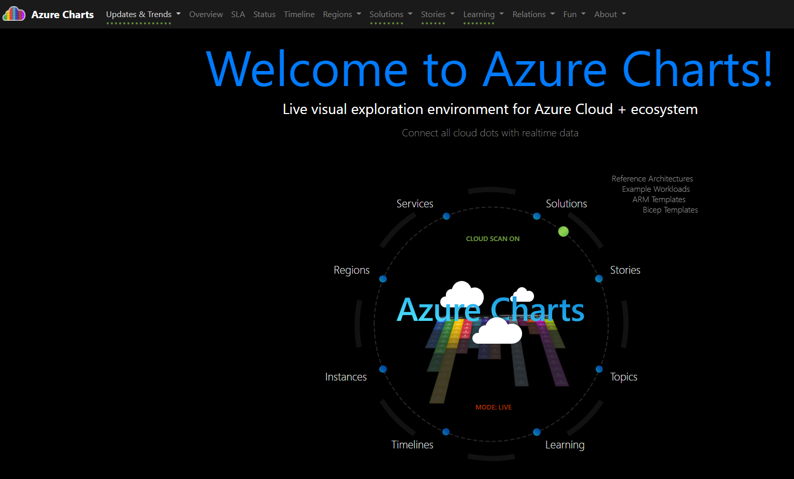Screen dimensions: 794x479
Task: Follow the Bicep Templates link
Action: point(670,209)
